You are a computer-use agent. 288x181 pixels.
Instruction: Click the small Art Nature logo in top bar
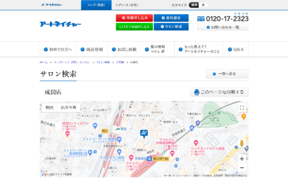point(52,5)
